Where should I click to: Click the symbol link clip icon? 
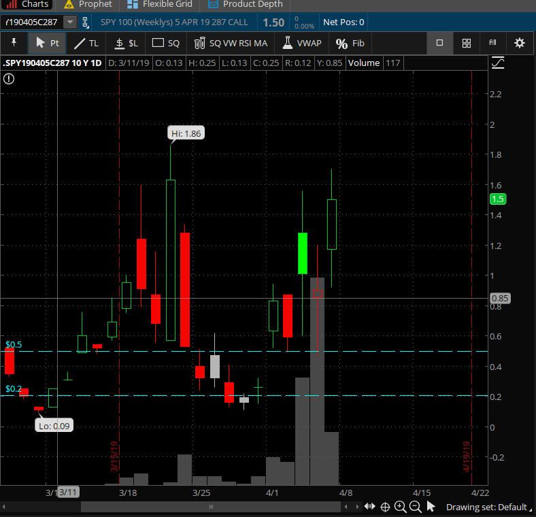pyautogui.click(x=86, y=22)
